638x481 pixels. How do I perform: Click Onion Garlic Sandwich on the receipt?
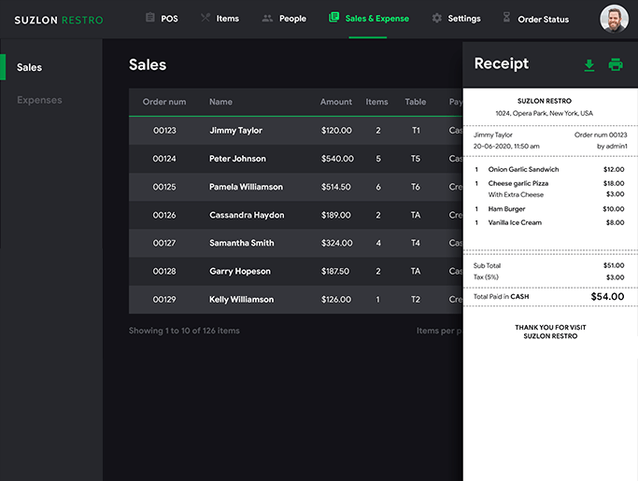tap(523, 169)
